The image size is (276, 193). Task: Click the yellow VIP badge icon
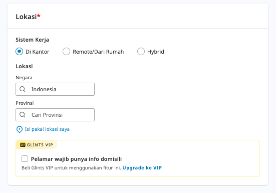23,145
